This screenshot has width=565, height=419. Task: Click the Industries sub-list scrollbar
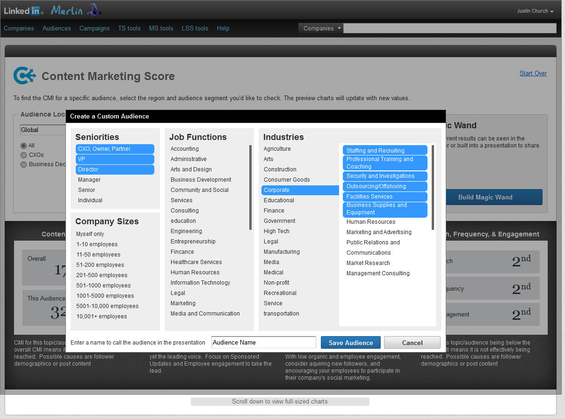tap(433, 187)
